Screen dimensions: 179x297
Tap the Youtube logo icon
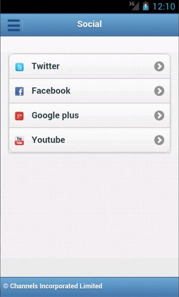click(19, 141)
